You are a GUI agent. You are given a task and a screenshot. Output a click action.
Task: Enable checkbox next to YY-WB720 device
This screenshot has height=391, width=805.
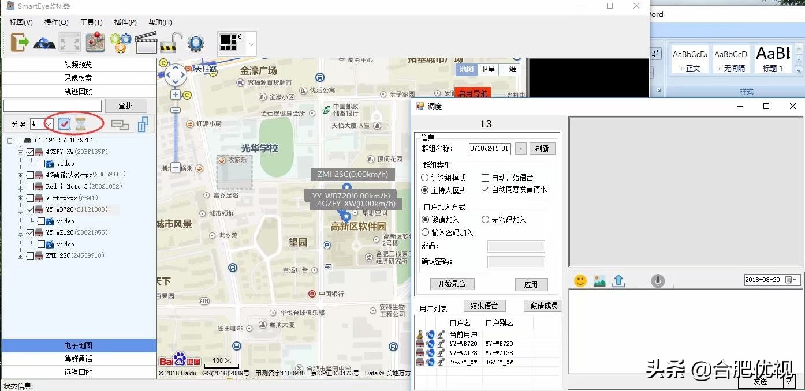point(29,209)
